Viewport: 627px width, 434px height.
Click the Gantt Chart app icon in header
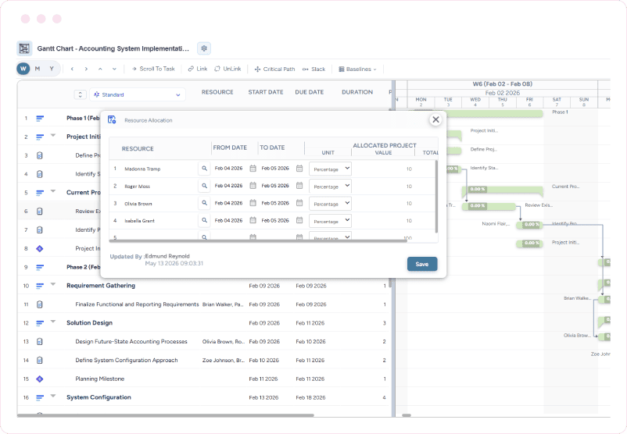click(24, 48)
